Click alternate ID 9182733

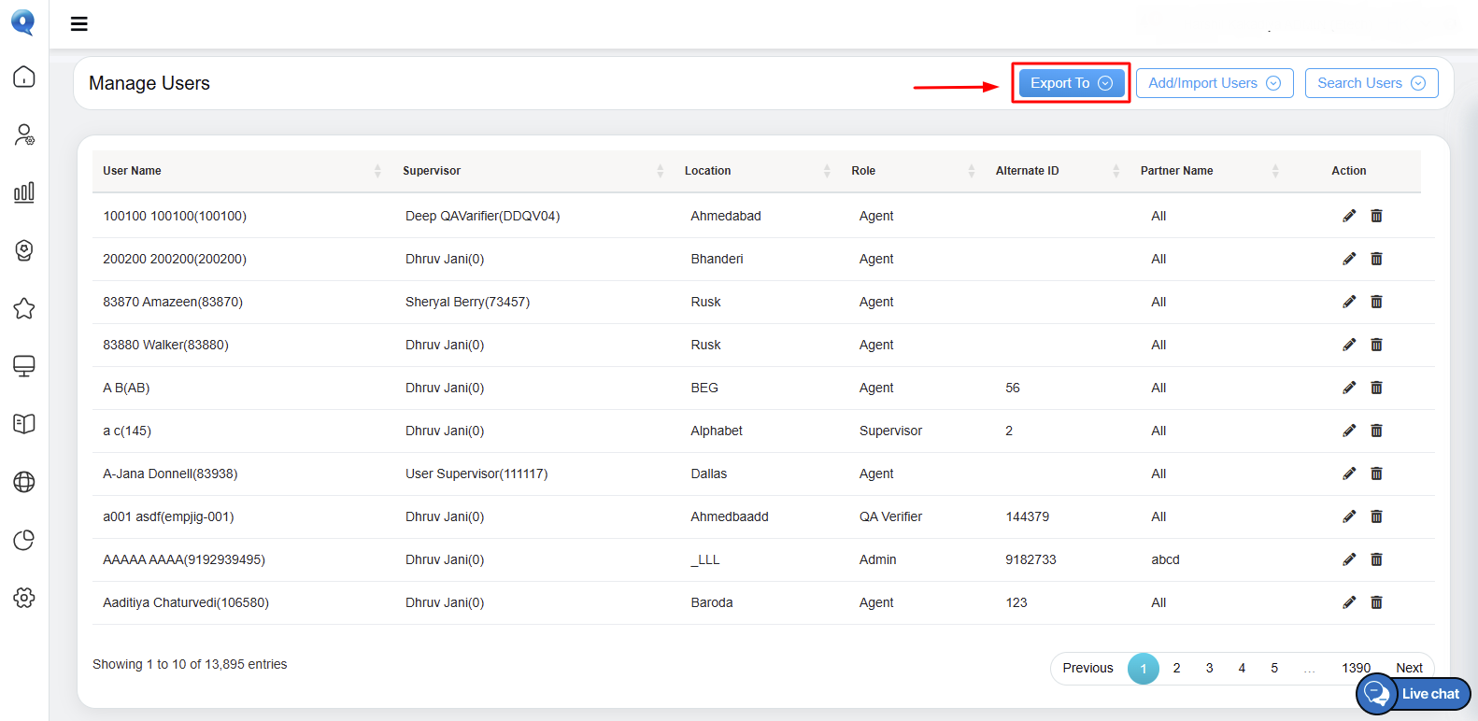coord(1030,559)
